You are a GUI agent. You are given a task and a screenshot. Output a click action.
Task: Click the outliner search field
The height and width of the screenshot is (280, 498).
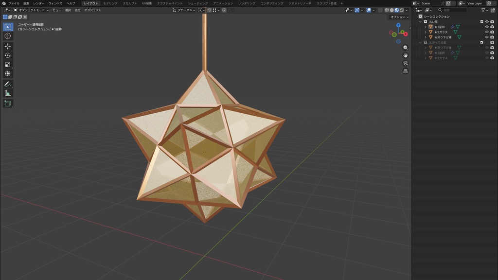click(x=452, y=10)
